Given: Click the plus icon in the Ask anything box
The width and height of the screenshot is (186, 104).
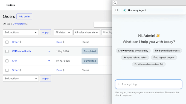Looking at the screenshot, I should click(x=119, y=84).
